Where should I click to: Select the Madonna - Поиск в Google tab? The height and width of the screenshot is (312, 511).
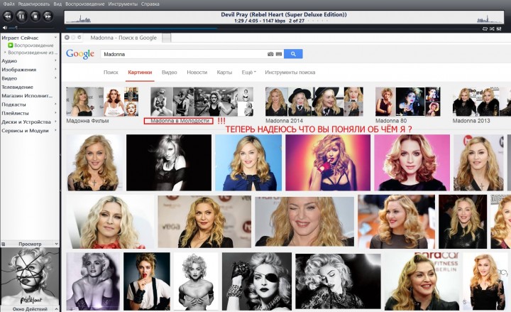[x=123, y=38]
